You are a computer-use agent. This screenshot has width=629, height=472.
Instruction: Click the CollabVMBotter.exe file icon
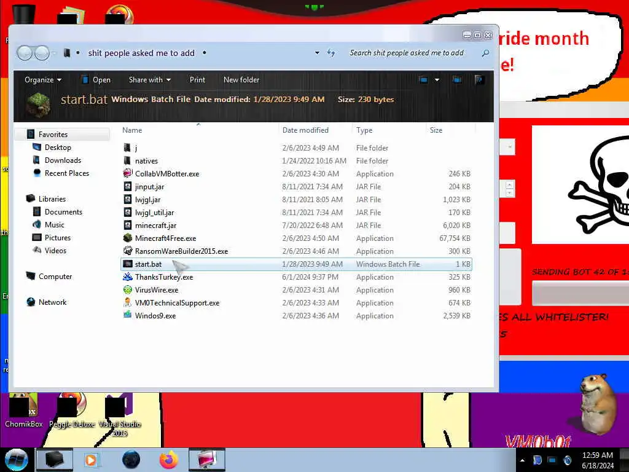coord(128,173)
